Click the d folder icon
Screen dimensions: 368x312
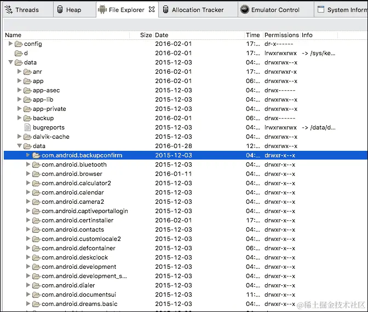(19, 54)
